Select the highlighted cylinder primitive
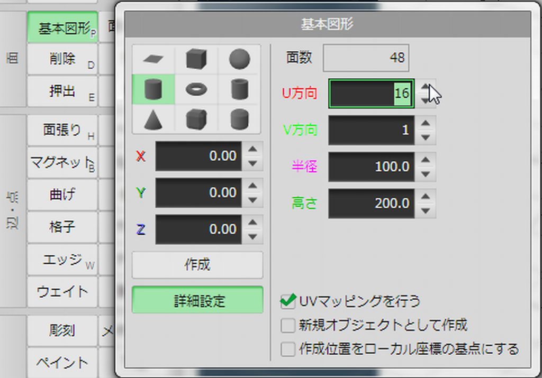Screen dimensions: 542x378 click(153, 89)
